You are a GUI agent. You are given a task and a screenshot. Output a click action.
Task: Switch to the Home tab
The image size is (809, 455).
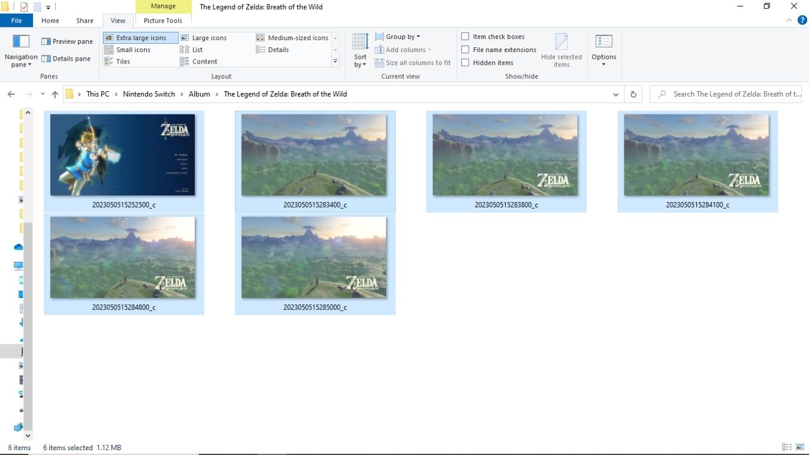(50, 20)
